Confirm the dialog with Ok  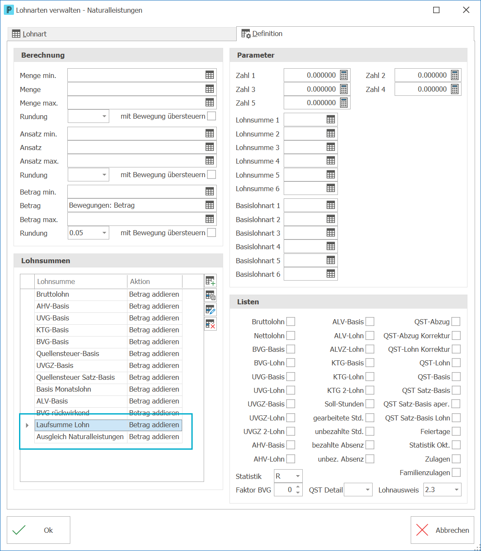pos(39,530)
